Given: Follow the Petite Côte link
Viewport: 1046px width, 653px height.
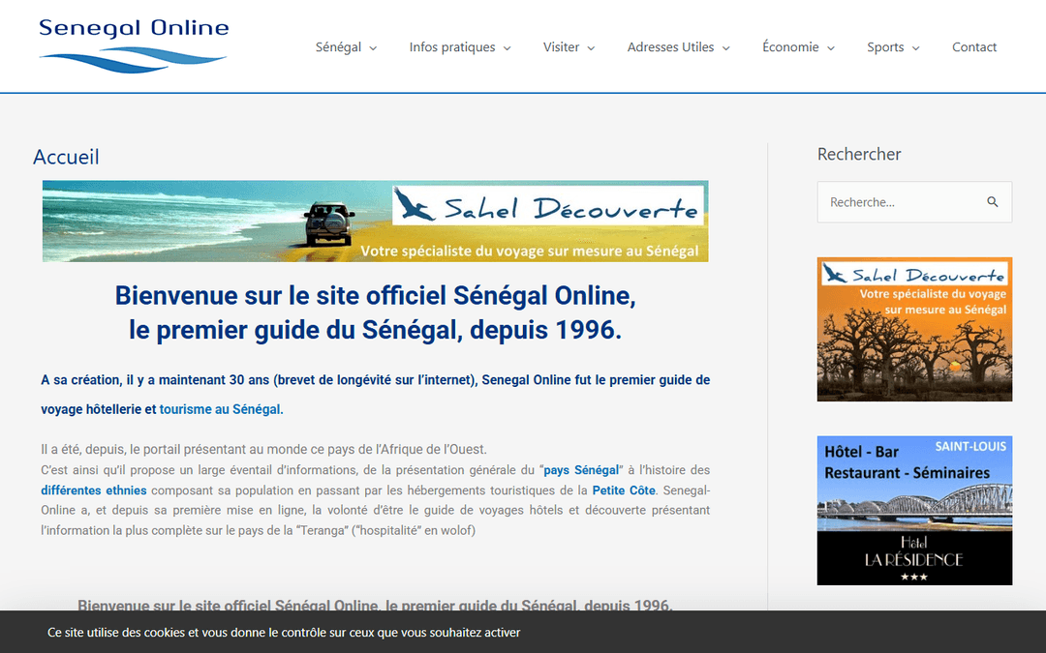Looking at the screenshot, I should 624,490.
